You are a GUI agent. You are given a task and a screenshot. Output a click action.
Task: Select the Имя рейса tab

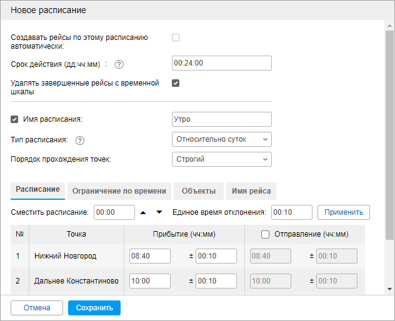click(251, 191)
